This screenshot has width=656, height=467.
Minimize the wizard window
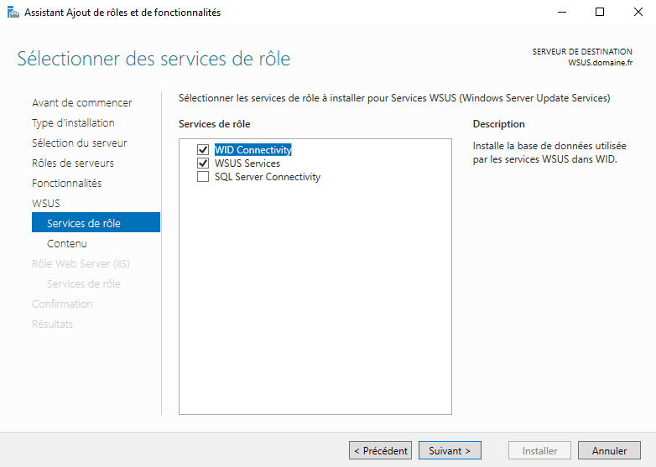click(x=562, y=12)
